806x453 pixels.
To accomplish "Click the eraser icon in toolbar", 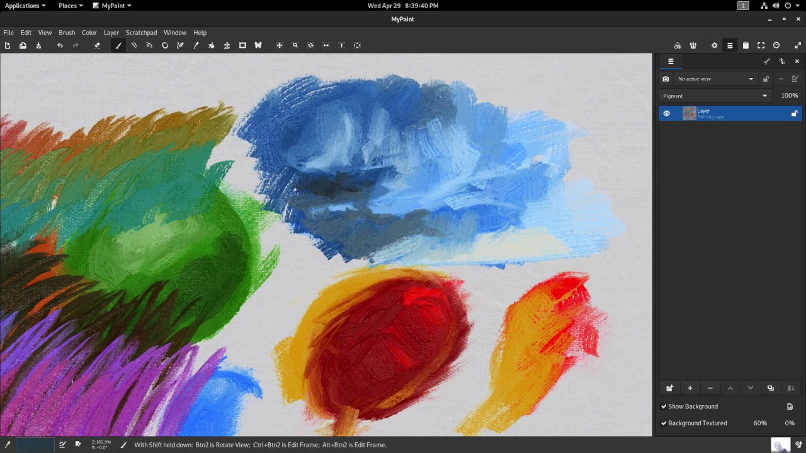I will [x=97, y=45].
